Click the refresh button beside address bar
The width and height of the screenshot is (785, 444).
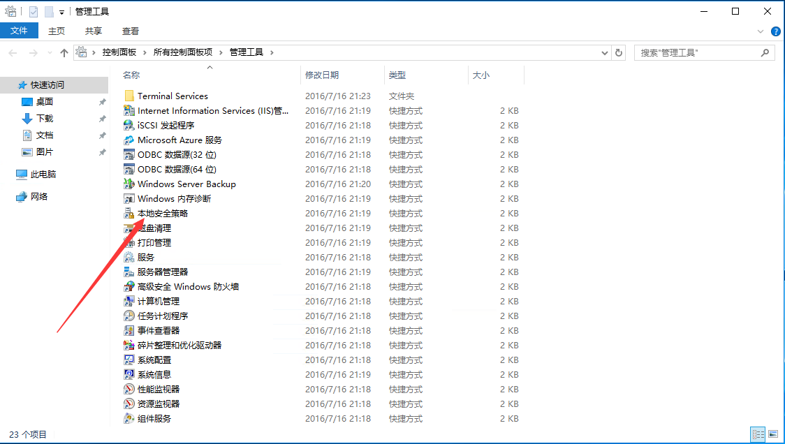(x=619, y=52)
